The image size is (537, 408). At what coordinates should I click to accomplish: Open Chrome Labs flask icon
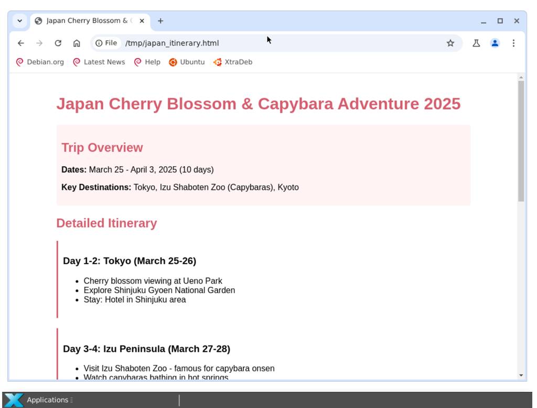476,43
